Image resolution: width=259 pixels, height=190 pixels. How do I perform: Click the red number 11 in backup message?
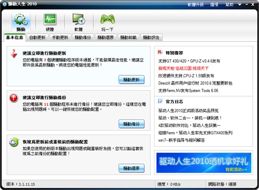coord(46,105)
